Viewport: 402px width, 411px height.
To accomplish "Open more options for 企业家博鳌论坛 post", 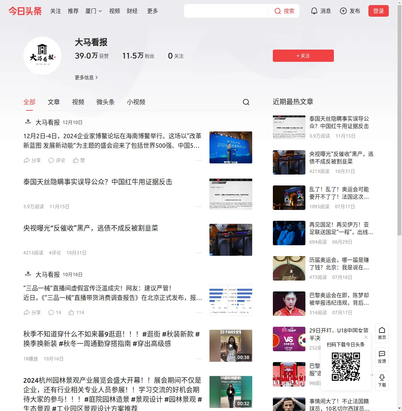I will [x=199, y=160].
